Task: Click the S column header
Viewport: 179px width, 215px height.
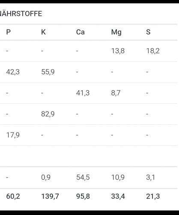Action: [x=148, y=32]
